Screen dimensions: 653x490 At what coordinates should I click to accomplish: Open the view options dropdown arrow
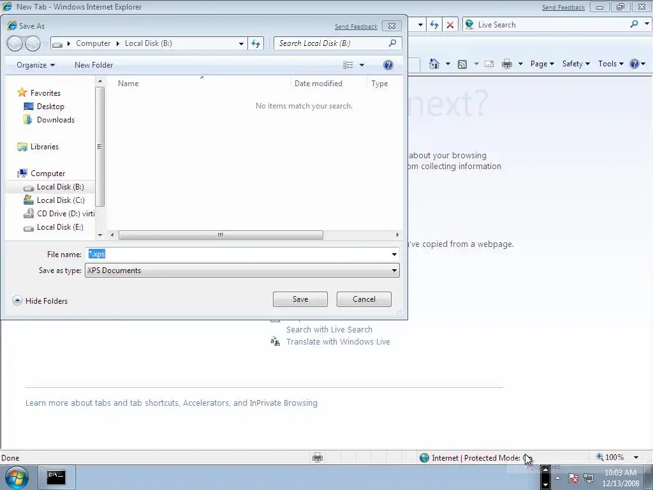point(362,65)
